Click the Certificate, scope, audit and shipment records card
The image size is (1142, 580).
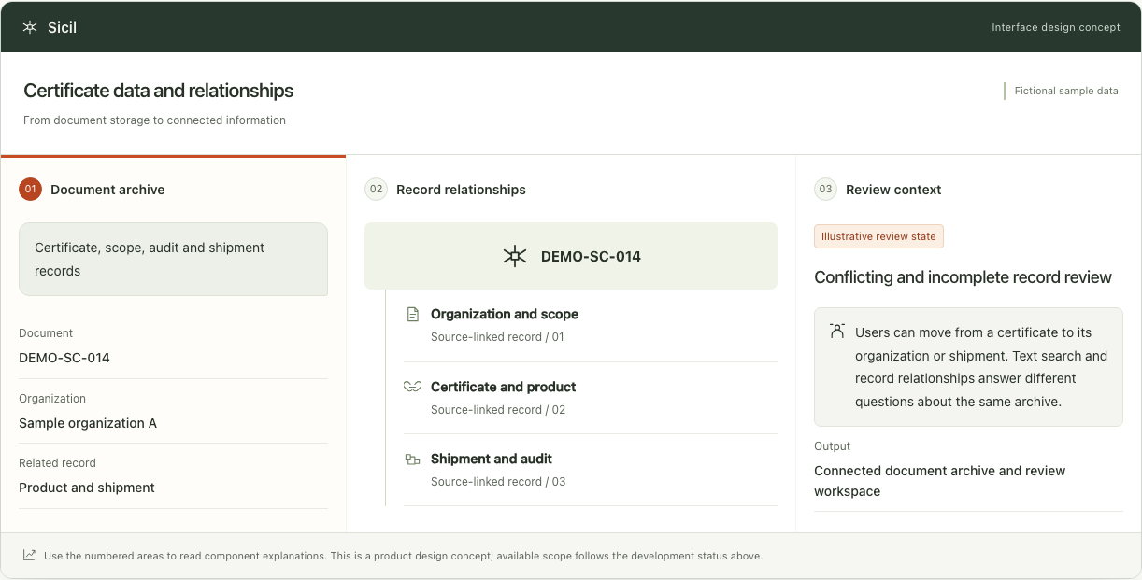[x=173, y=259]
